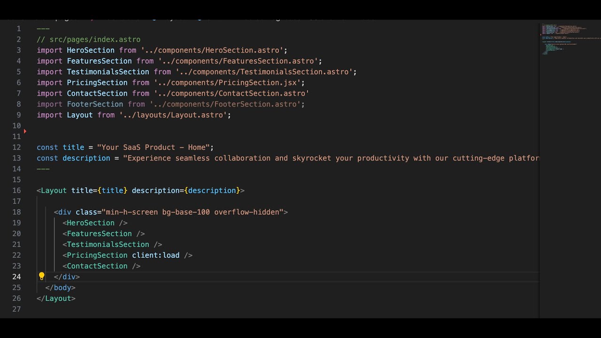Viewport: 601px width, 338px height.
Task: Click the closing body tag
Action: 61,288
